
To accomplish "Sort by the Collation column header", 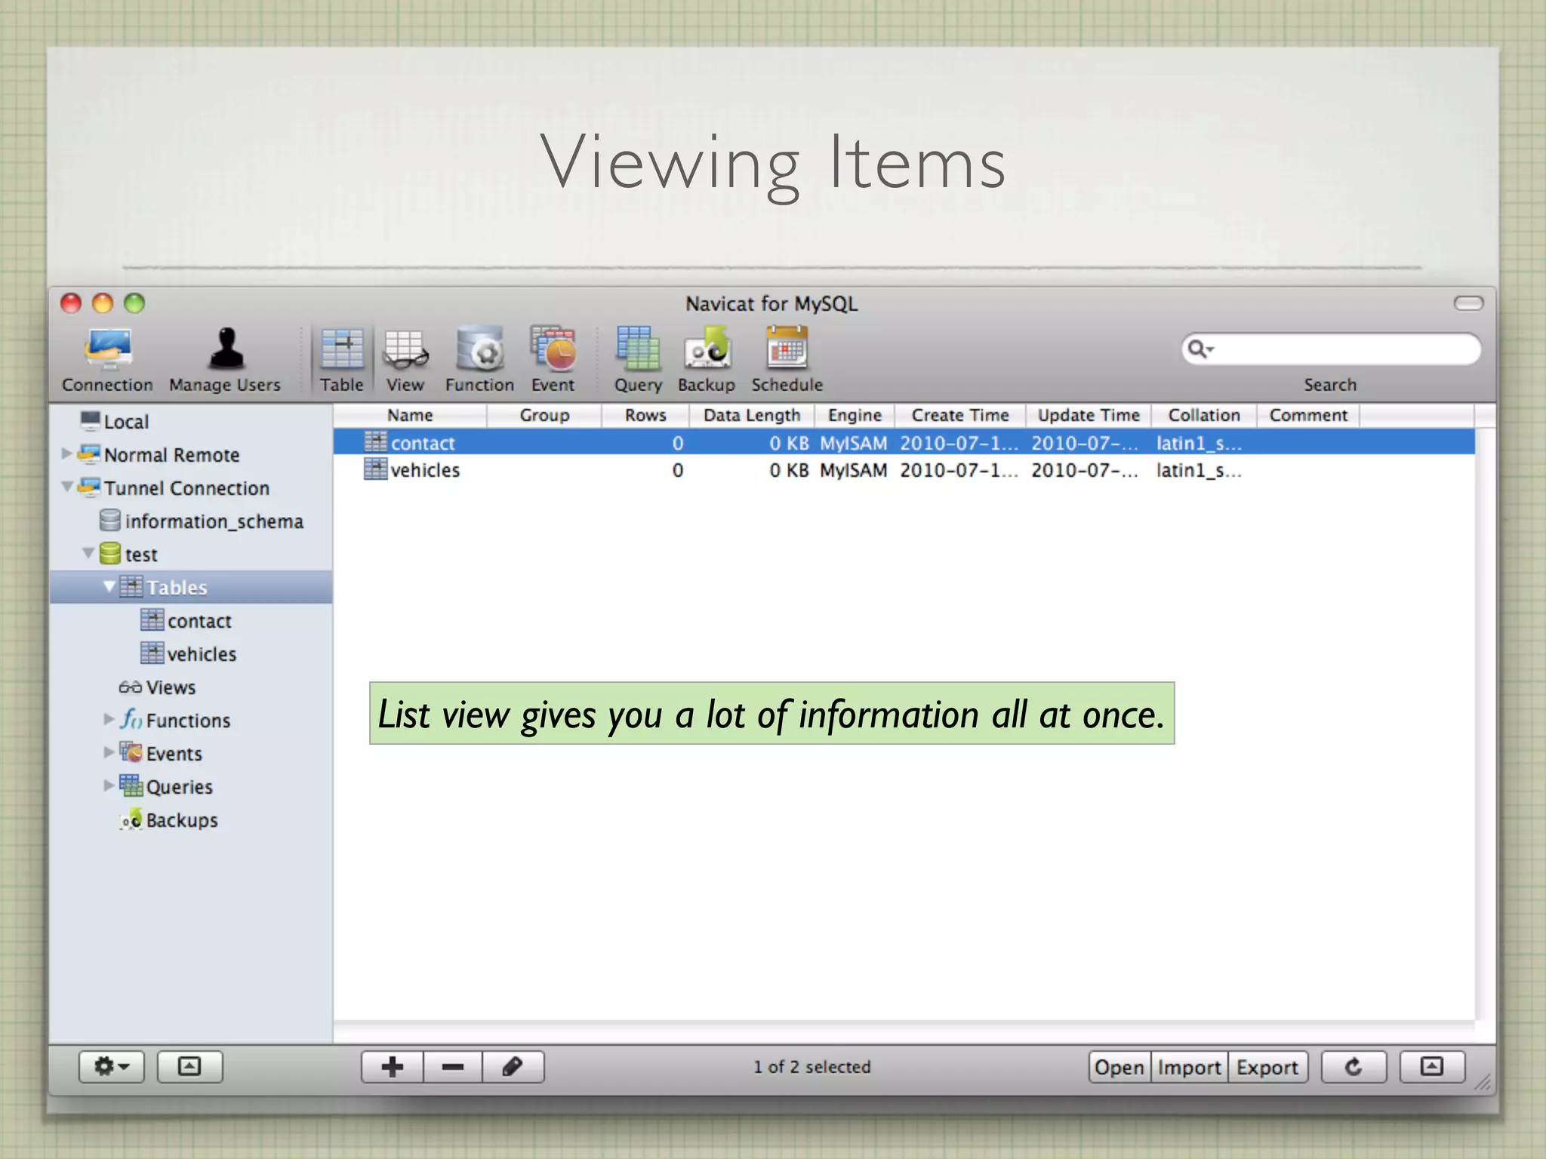I will click(1204, 415).
